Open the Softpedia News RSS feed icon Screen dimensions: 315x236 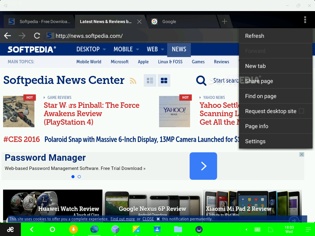pos(133,81)
